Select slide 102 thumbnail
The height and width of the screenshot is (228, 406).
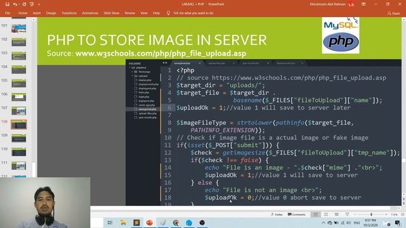[x=18, y=42]
